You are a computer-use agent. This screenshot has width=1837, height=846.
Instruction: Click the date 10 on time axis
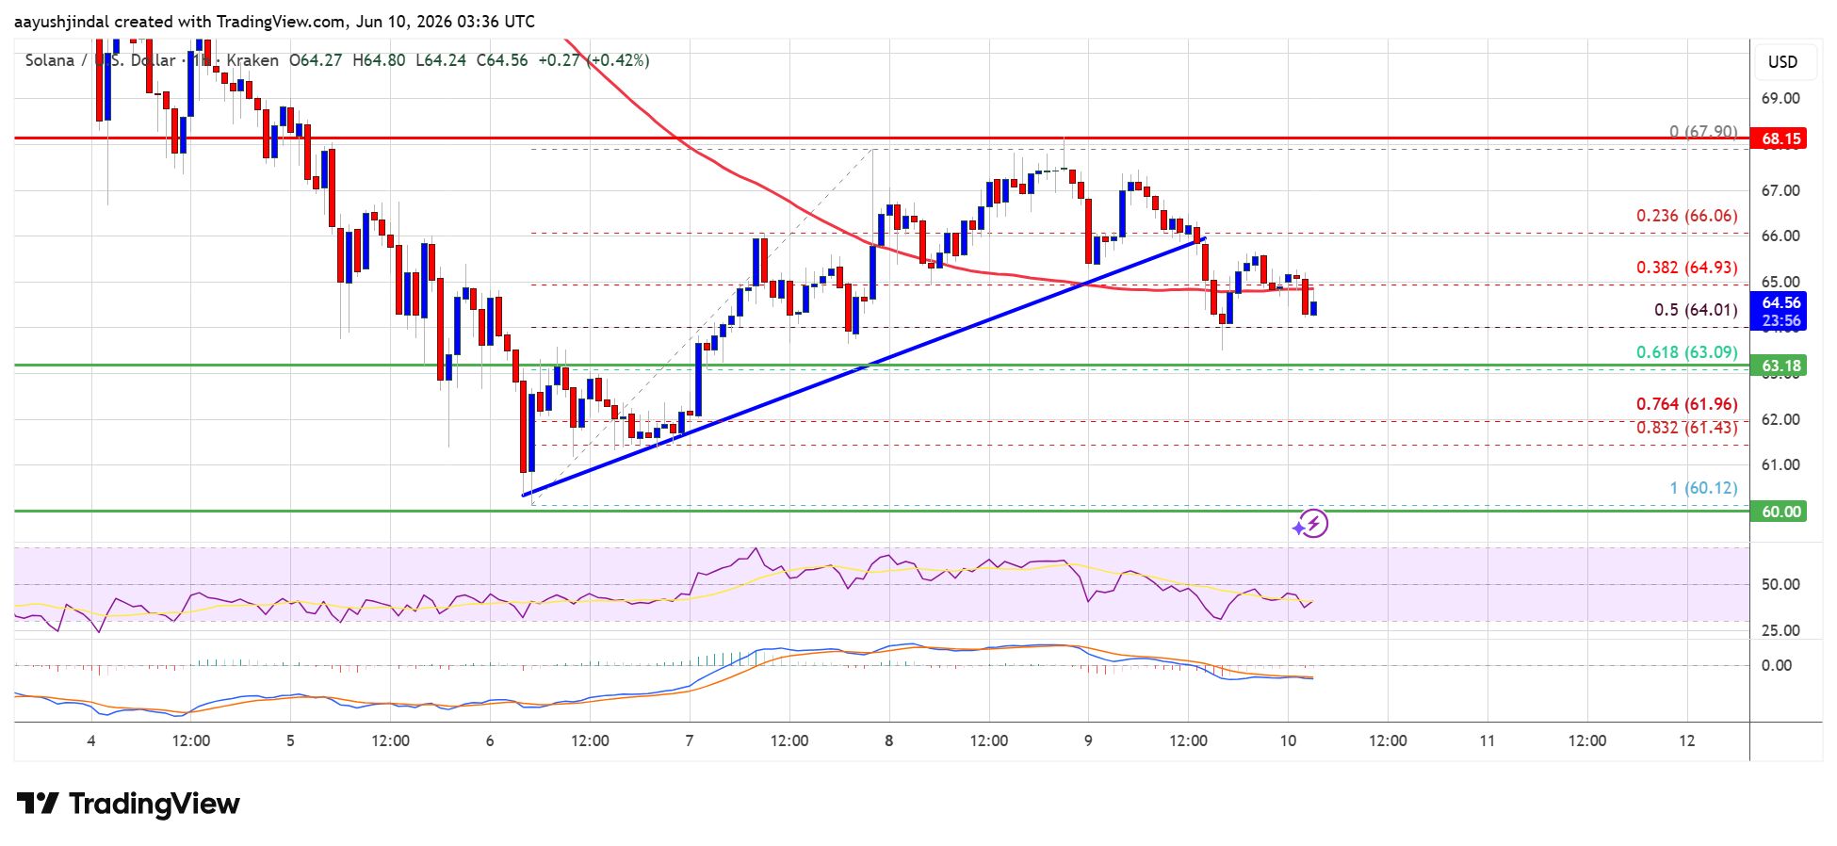1288,740
